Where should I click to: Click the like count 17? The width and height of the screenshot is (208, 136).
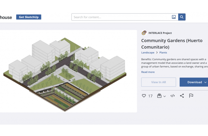click(150, 96)
